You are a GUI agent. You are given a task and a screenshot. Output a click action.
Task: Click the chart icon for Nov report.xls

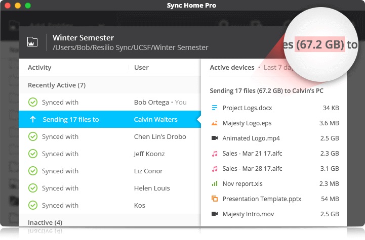(x=214, y=184)
